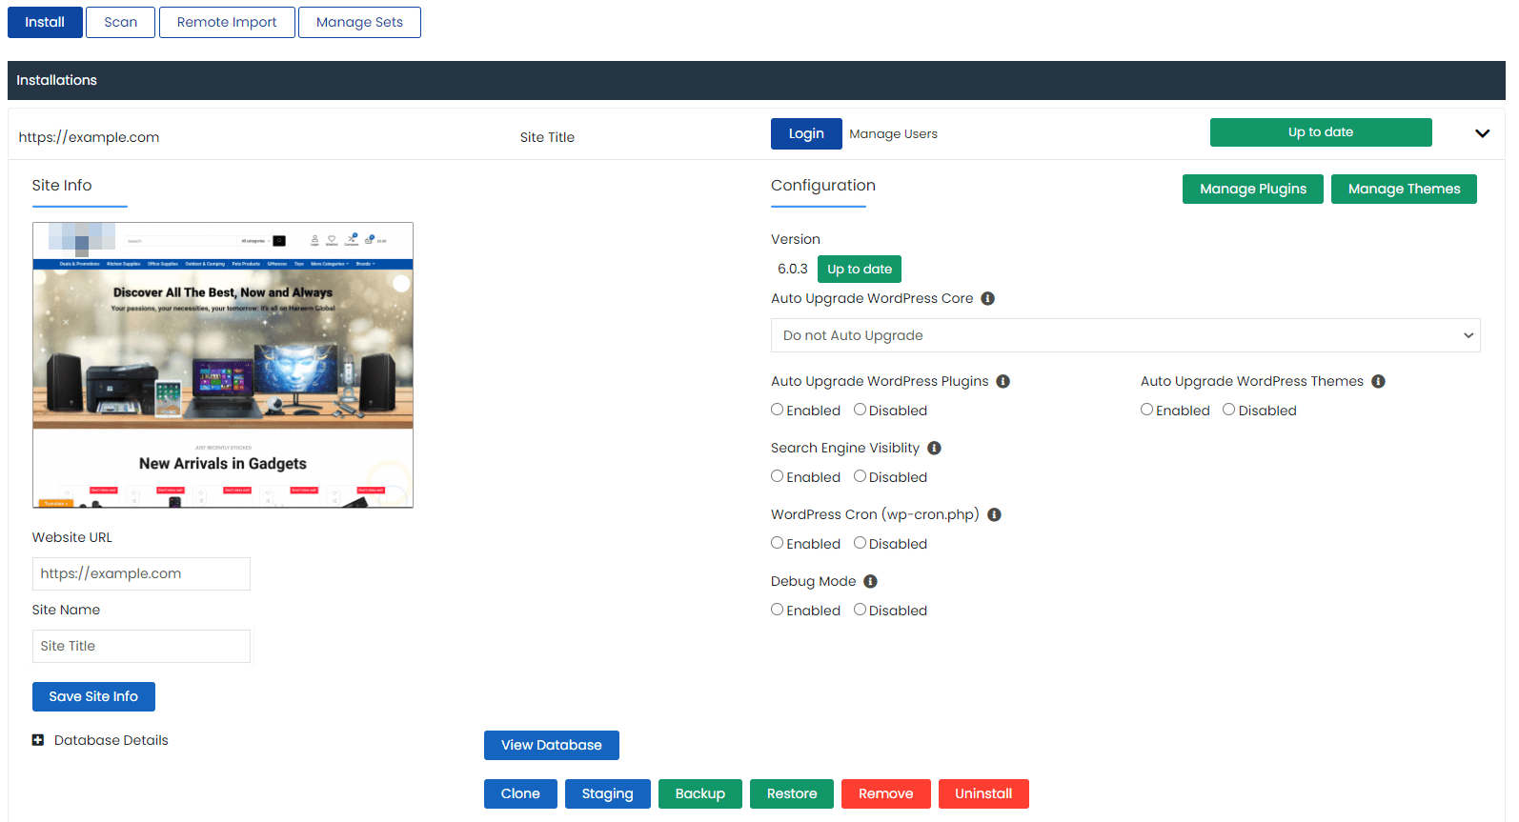Open info icon for Auto Upgrade WordPress Plugins

[1003, 381]
